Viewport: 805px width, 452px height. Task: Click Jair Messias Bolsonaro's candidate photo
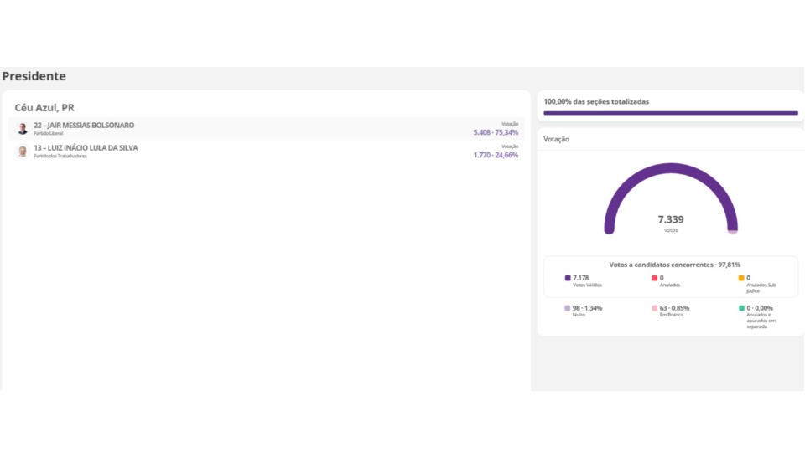click(x=23, y=129)
